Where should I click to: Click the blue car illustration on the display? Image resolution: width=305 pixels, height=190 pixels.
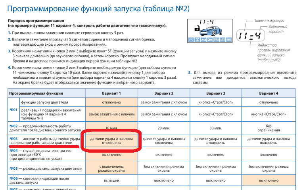click(x=211, y=31)
